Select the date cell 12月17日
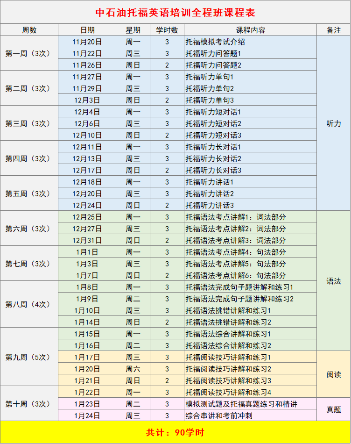 (x=87, y=170)
